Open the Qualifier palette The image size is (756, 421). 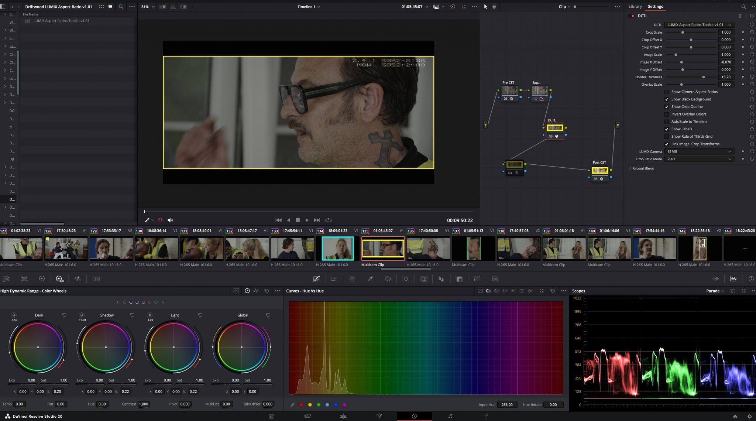(x=370, y=279)
